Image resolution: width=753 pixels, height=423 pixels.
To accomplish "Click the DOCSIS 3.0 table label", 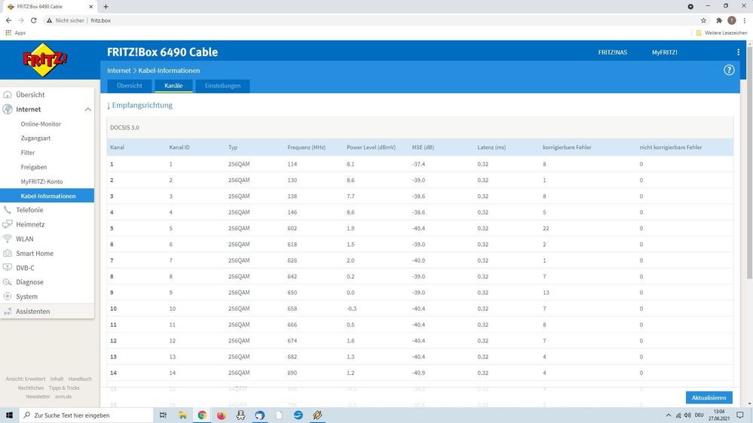I will pyautogui.click(x=124, y=127).
